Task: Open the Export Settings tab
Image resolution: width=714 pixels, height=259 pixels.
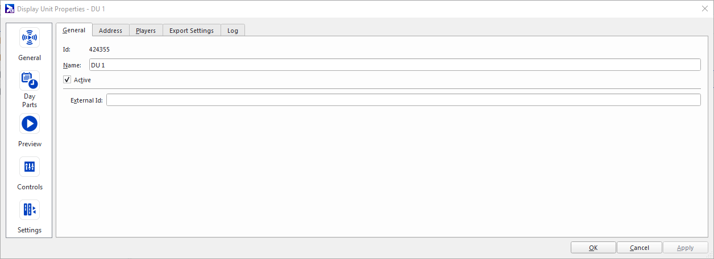Action: coord(191,31)
